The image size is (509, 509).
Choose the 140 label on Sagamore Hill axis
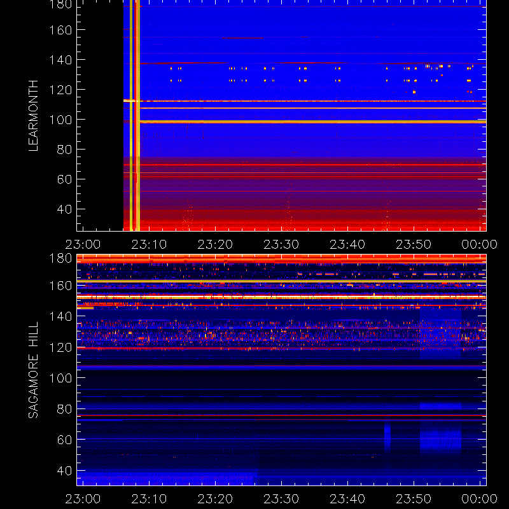[x=60, y=316]
